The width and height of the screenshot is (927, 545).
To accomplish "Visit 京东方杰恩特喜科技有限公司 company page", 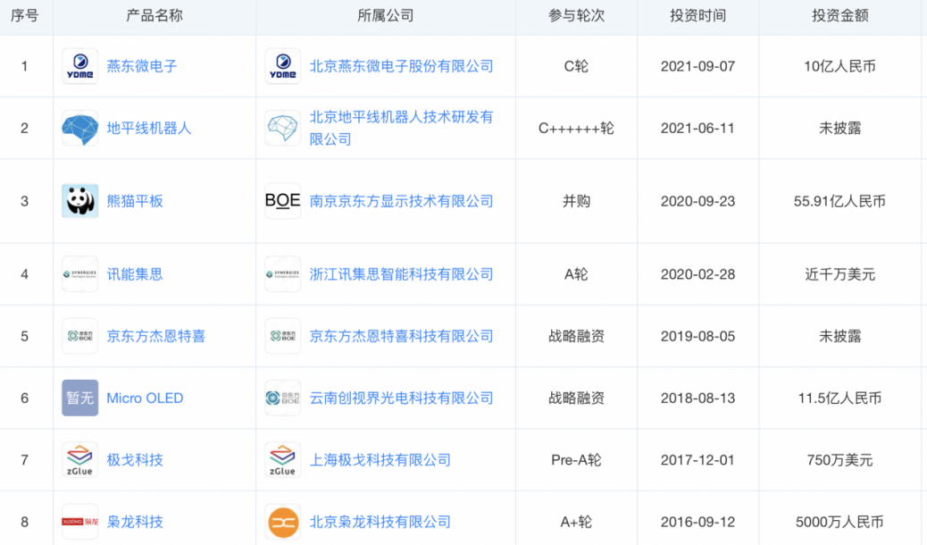I will pyautogui.click(x=401, y=336).
